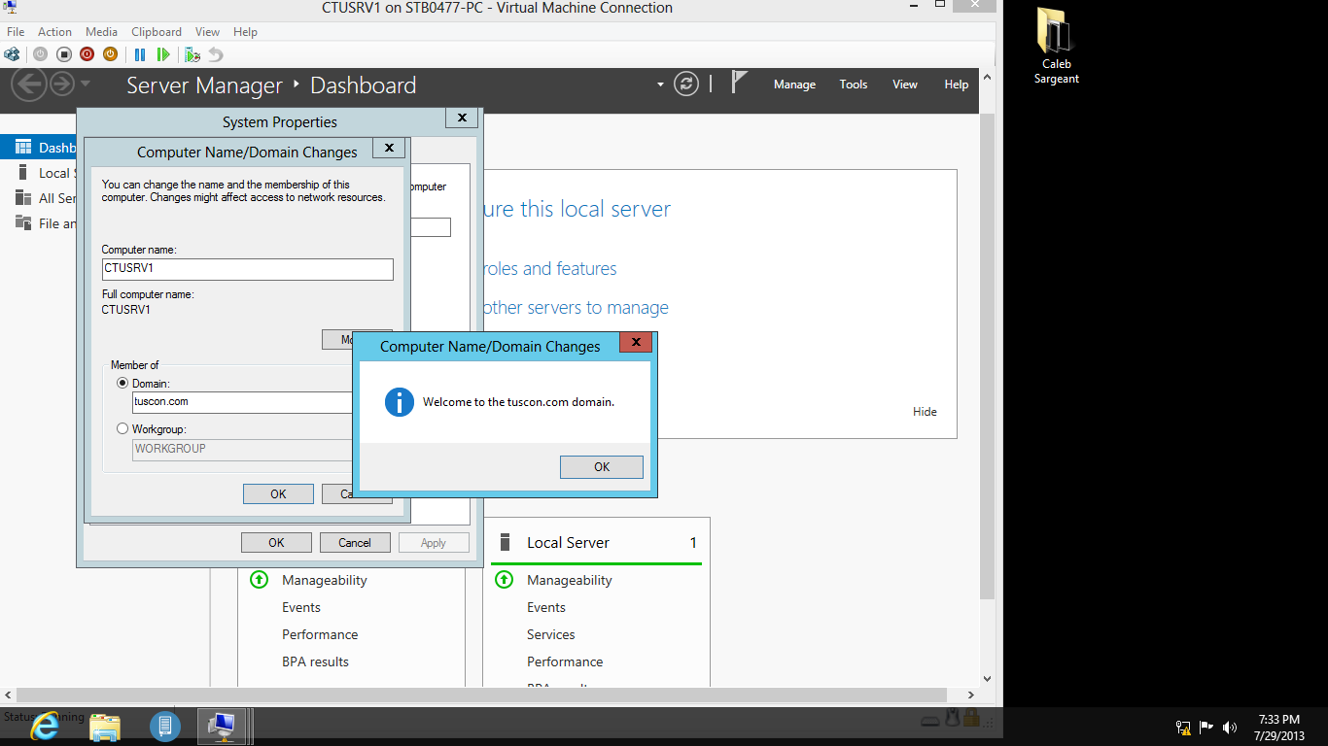Click OK on the Welcome to tuscon.com message

pos(602,467)
